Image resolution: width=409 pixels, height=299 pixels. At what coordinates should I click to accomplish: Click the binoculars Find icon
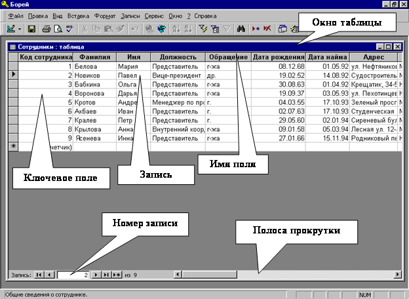tap(241, 29)
